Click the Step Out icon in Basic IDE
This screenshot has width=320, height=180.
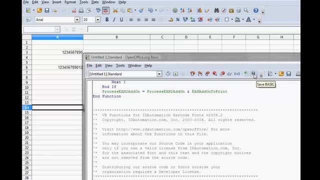[207, 74]
